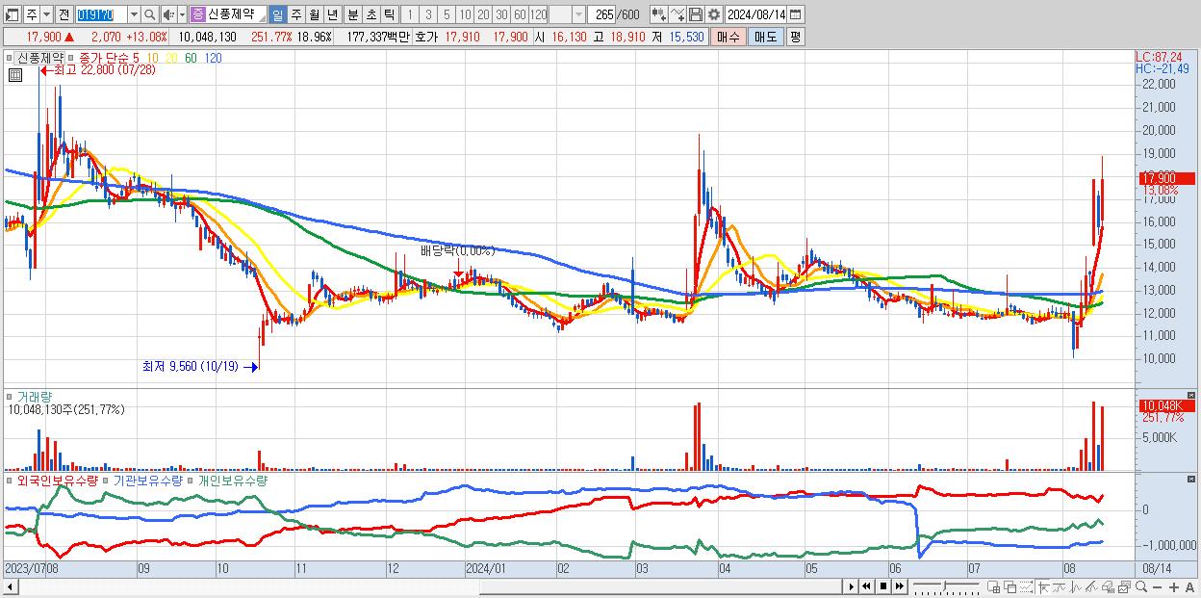Click the line chart tool icon
Viewport: 1201px width, 598px height.
click(677, 14)
